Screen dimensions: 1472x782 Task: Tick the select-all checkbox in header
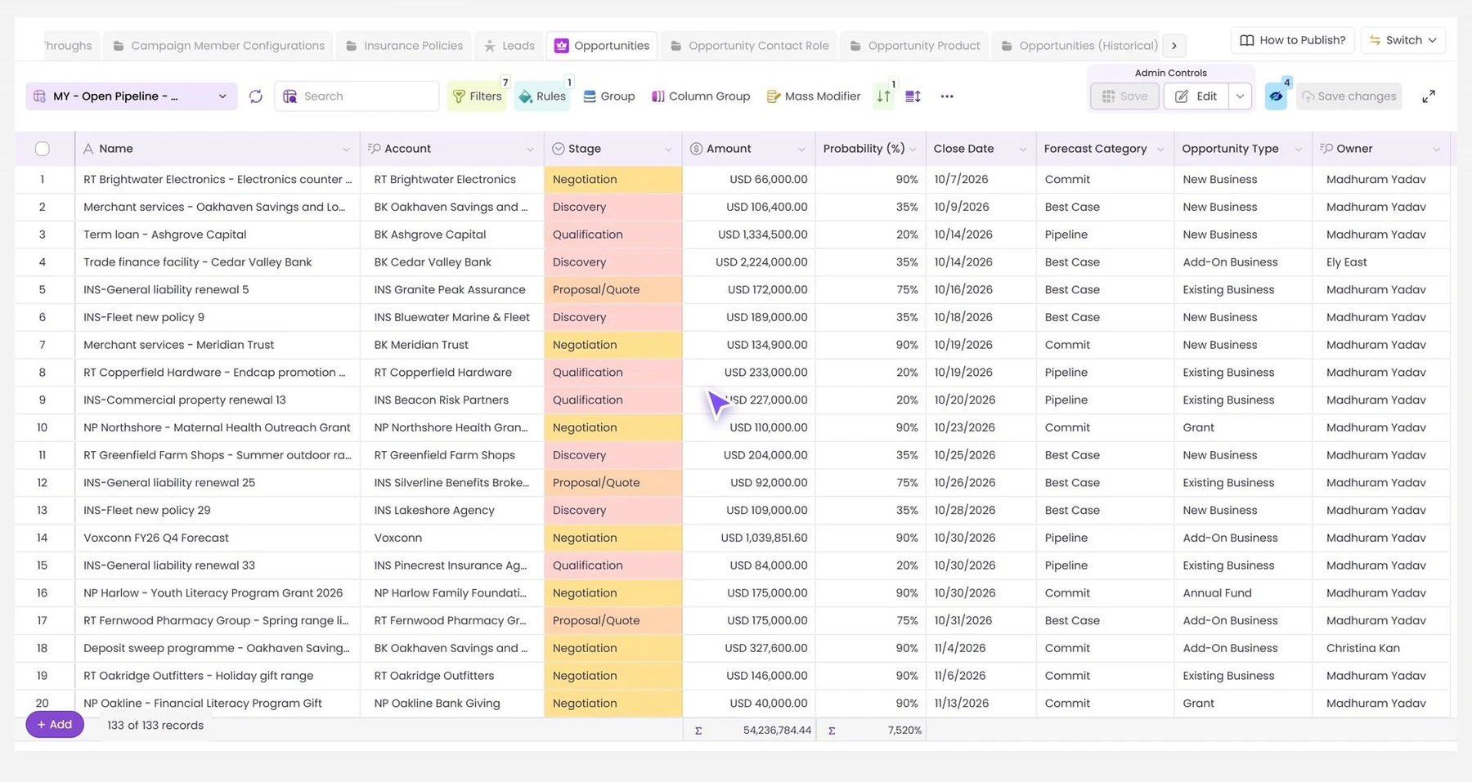tap(43, 149)
